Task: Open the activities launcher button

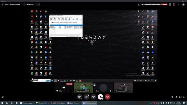Action: pos(86,97)
